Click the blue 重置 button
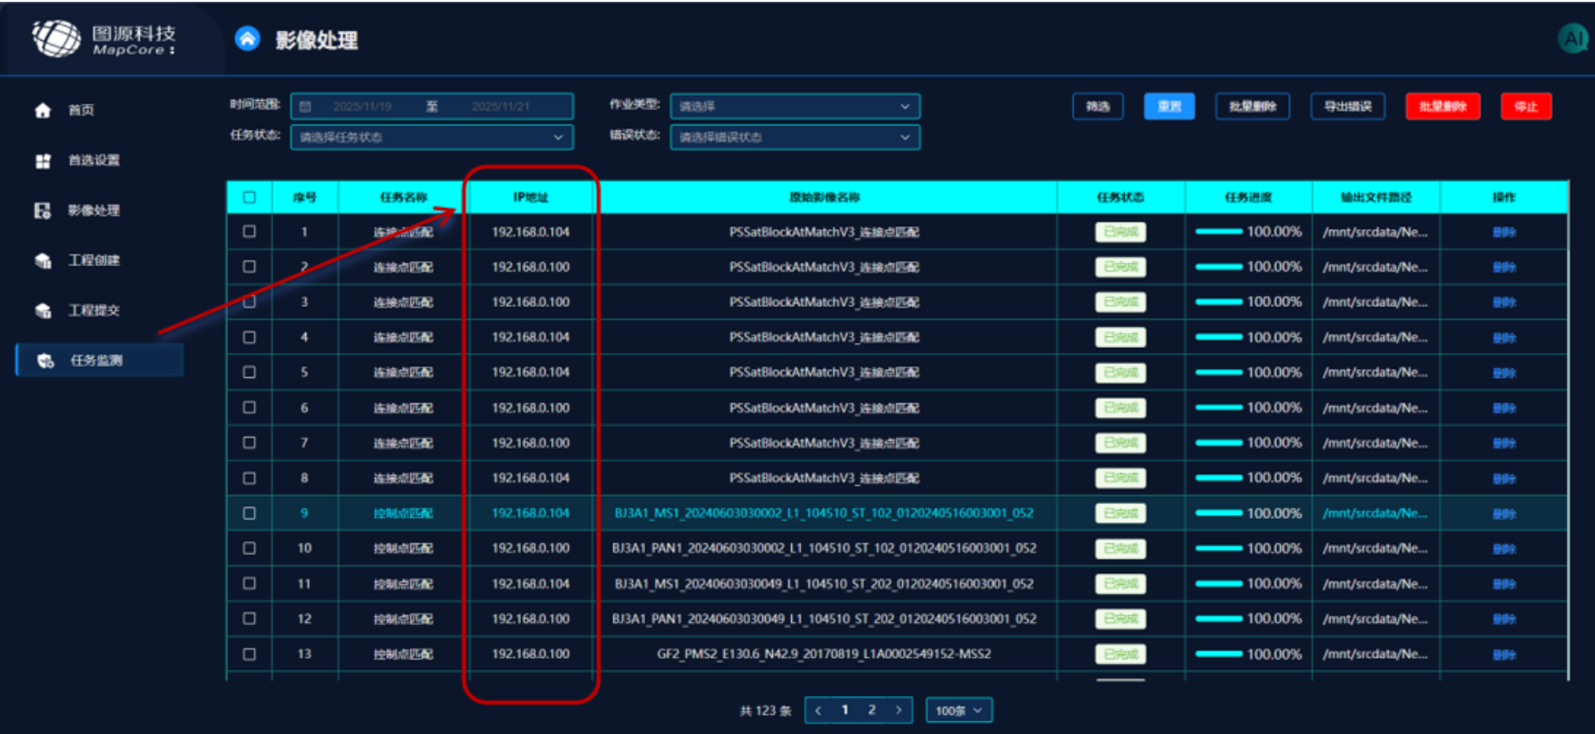Image resolution: width=1595 pixels, height=734 pixels. tap(1169, 106)
